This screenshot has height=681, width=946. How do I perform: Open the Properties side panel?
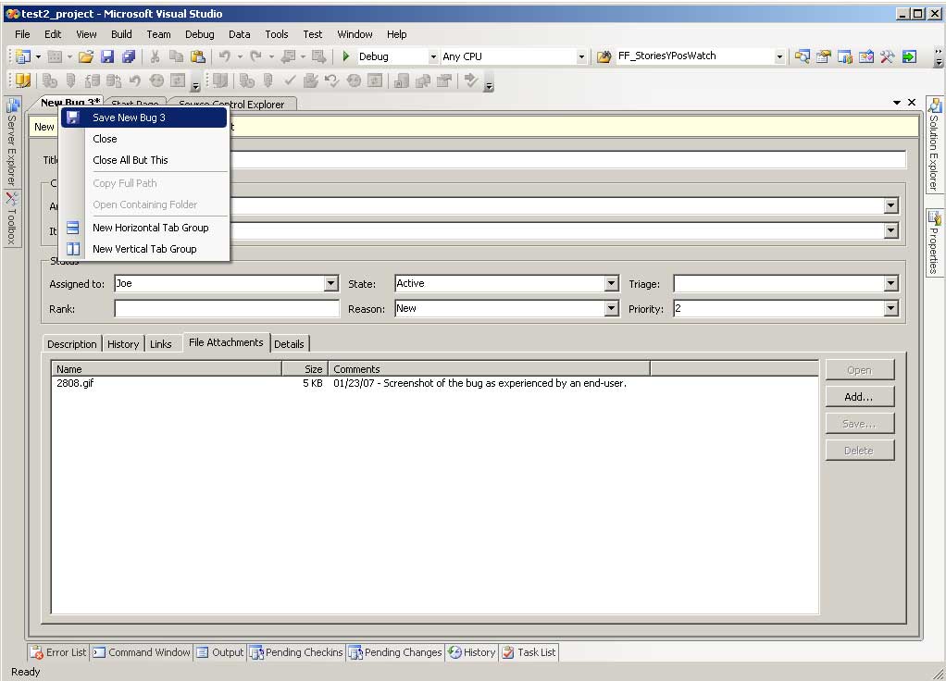click(933, 243)
